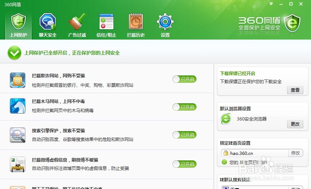Close the 360网盾 window

(301, 4)
